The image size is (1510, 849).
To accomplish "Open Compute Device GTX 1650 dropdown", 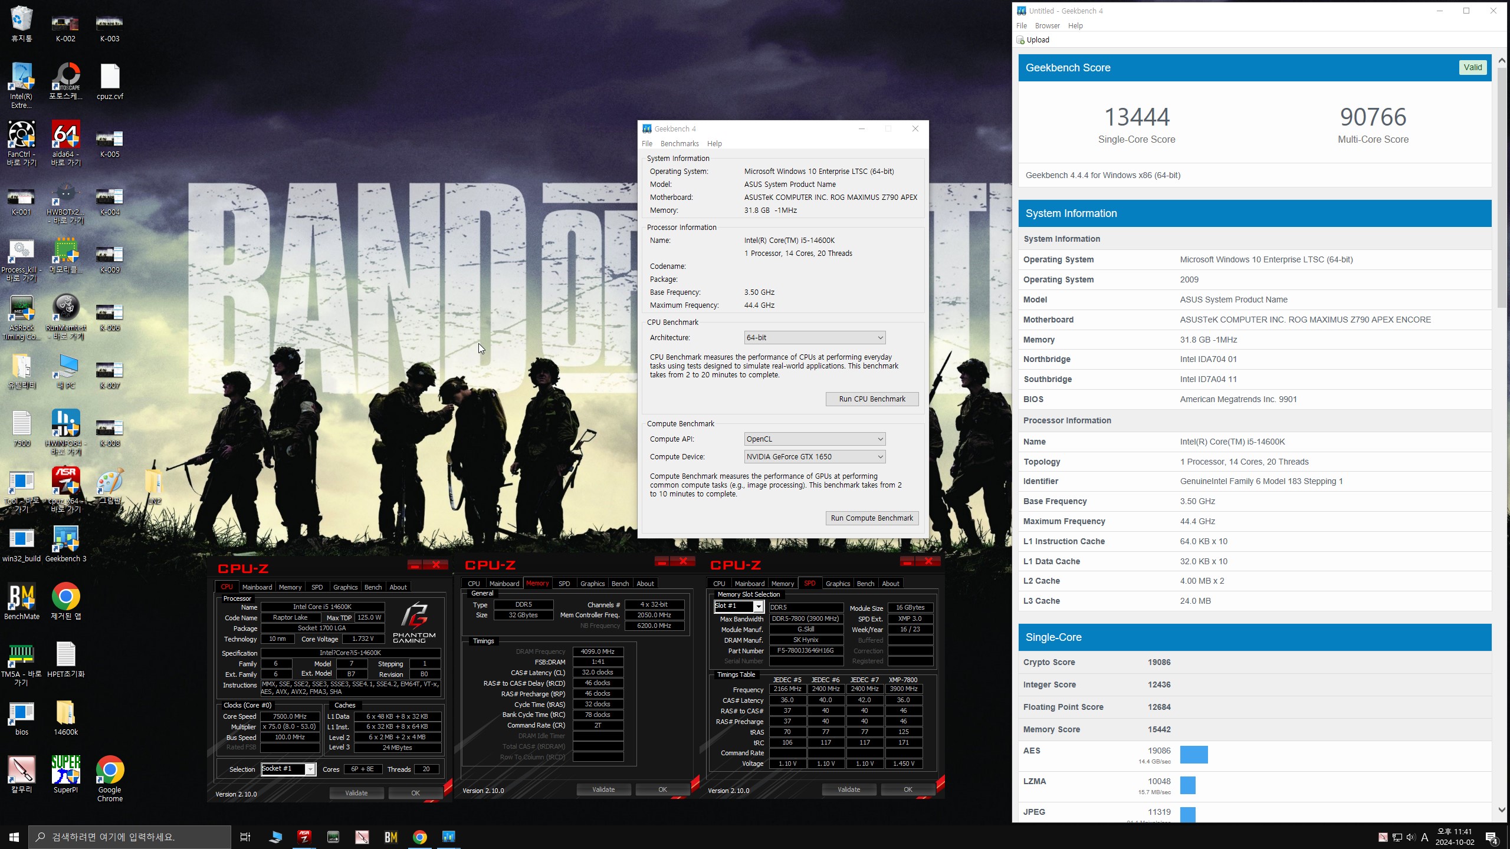I will click(x=815, y=457).
